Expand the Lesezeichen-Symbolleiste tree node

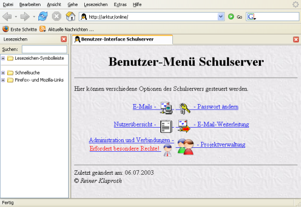pyautogui.click(x=3, y=58)
